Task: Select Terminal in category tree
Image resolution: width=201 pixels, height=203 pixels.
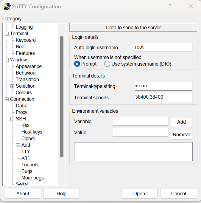Action: (19, 33)
